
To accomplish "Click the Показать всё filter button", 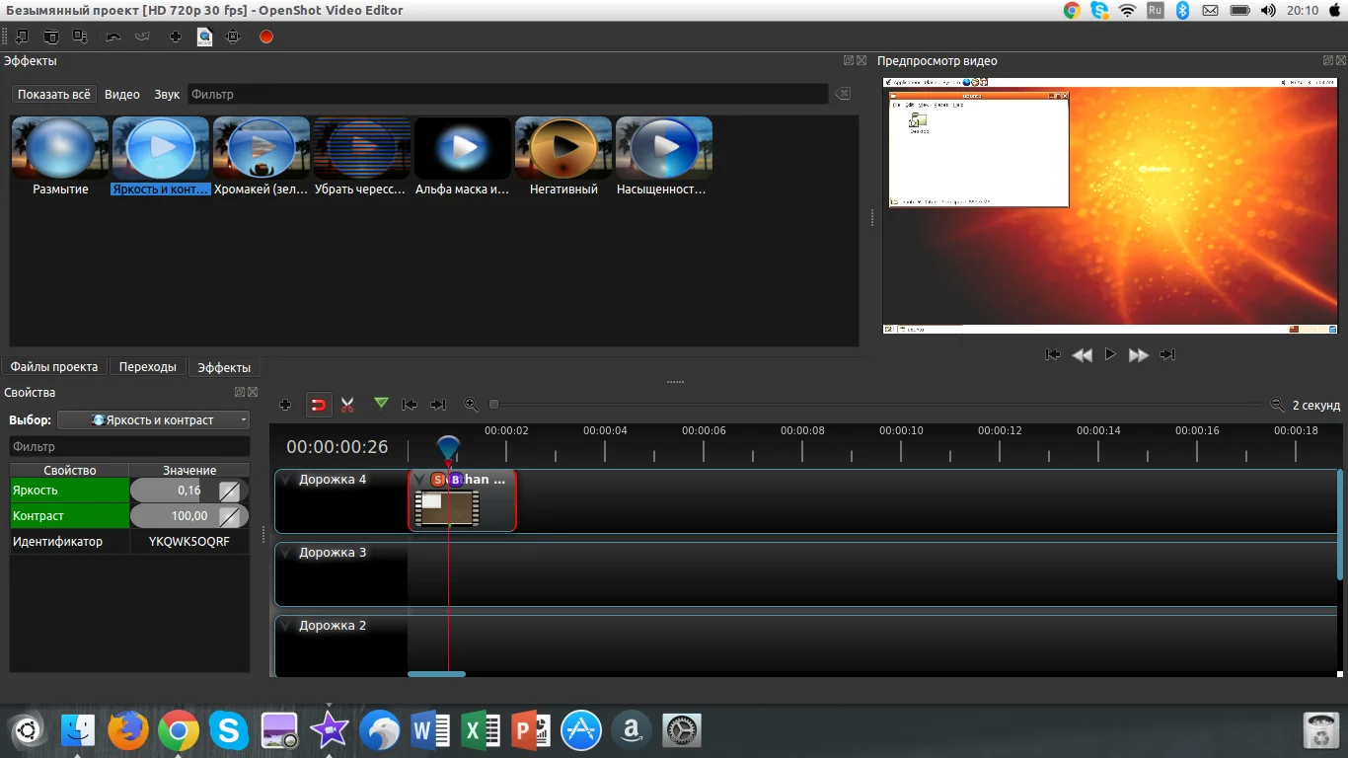I will pos(53,95).
